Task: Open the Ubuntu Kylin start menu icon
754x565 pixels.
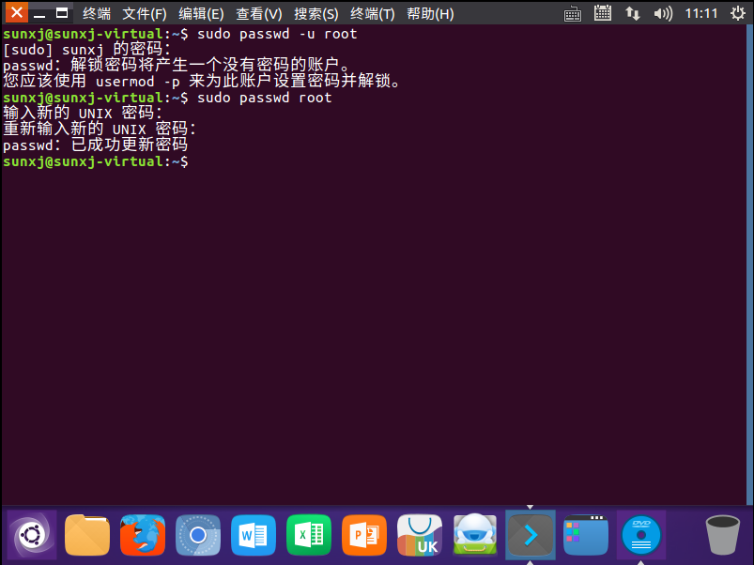Action: point(32,535)
